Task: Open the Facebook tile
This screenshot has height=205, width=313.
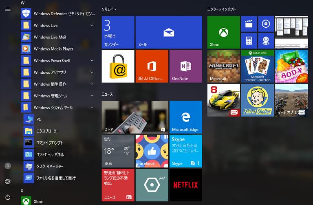Action: click(152, 151)
